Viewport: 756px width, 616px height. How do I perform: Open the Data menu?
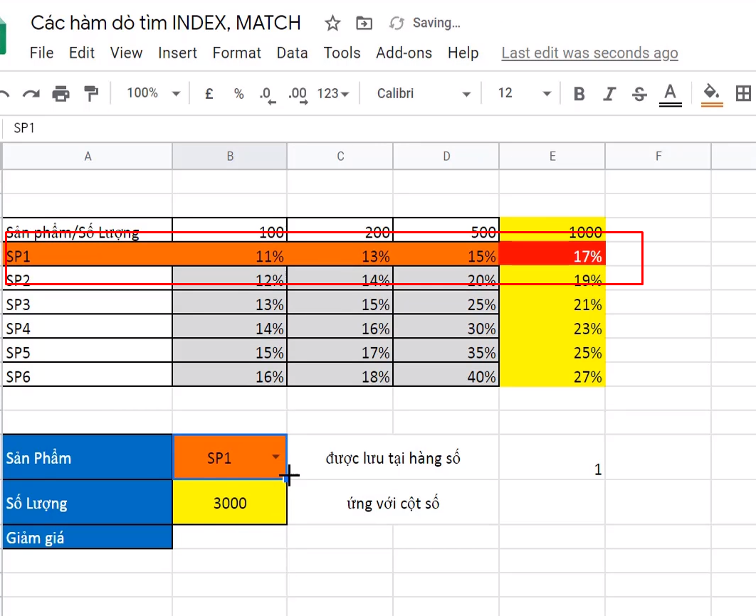(292, 53)
